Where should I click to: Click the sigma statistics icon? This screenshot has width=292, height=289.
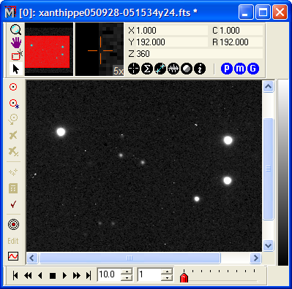(147, 69)
